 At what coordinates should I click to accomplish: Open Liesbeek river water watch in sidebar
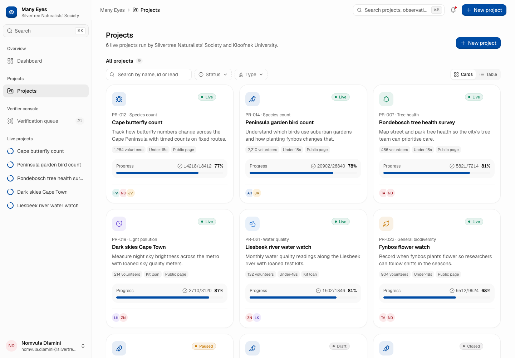[46, 205]
